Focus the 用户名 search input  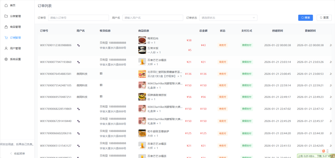point(152,18)
